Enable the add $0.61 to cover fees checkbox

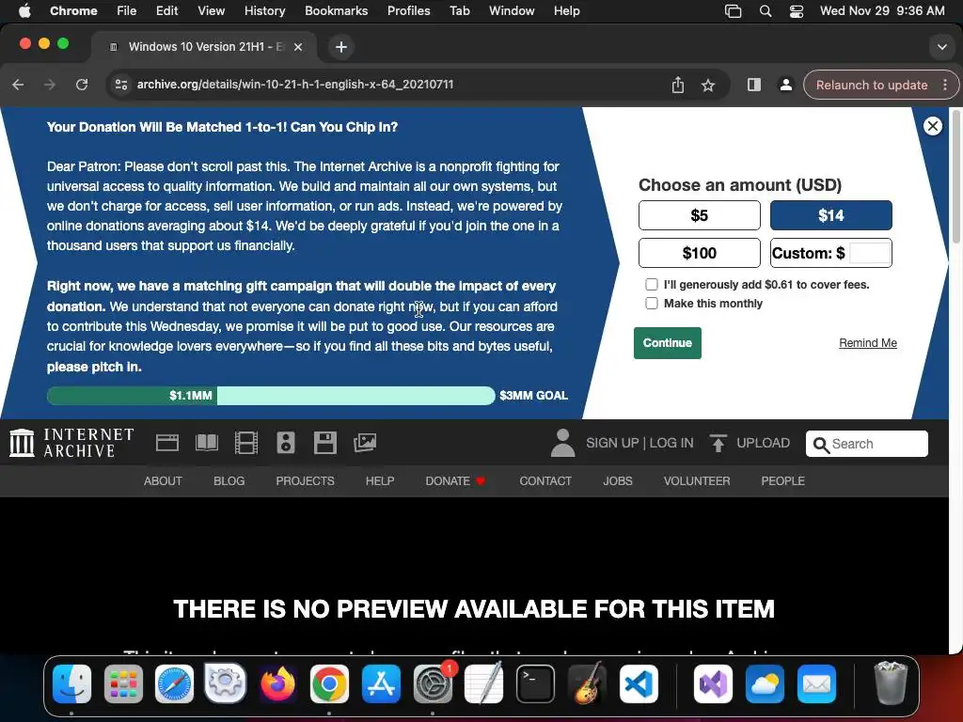(x=652, y=284)
